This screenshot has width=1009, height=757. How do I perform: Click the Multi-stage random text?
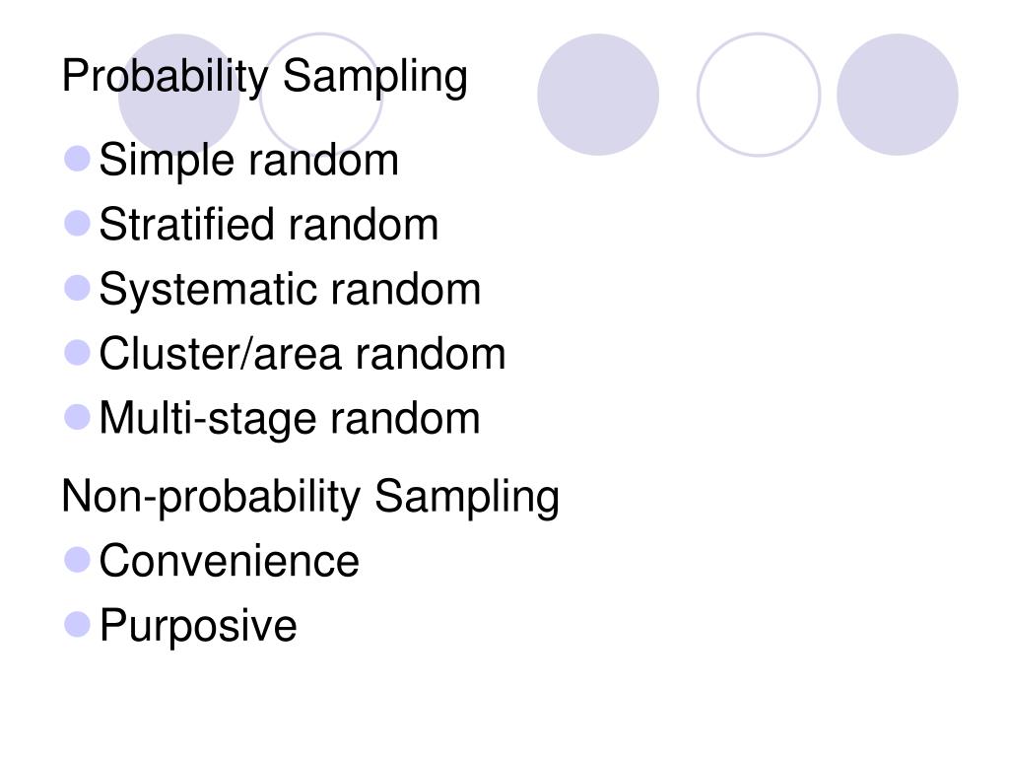pos(290,420)
